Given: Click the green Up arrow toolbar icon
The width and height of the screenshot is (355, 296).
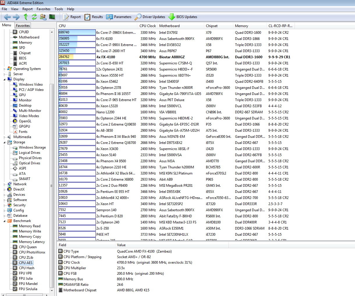Looking at the screenshot, I should [26, 17].
